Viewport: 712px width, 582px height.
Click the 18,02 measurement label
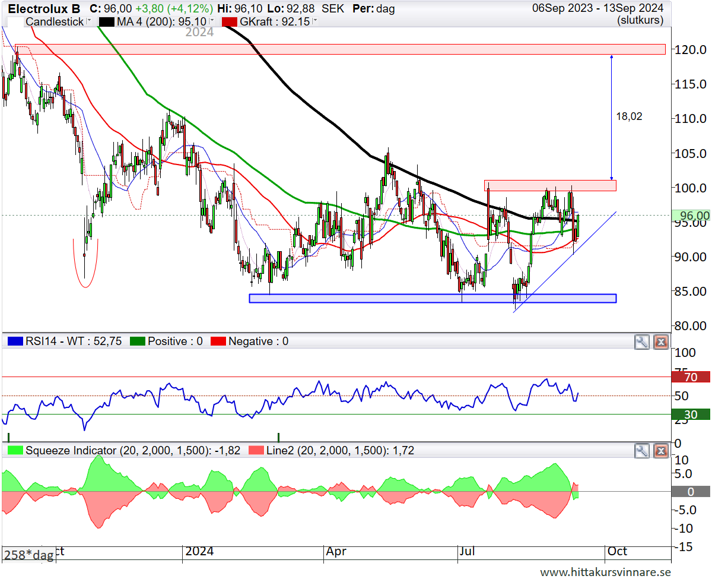click(630, 117)
